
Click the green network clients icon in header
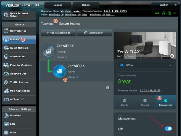(x=169, y=13)
